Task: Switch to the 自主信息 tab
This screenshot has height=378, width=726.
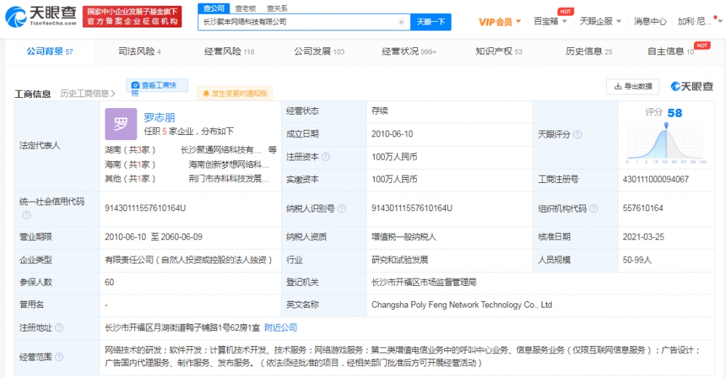Action: tap(670, 52)
